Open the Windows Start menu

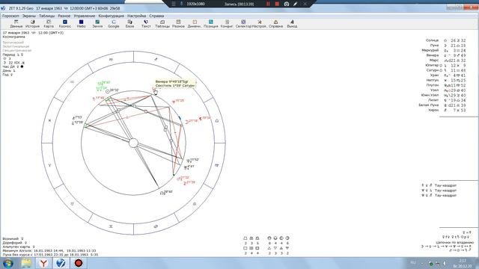pos(8,263)
